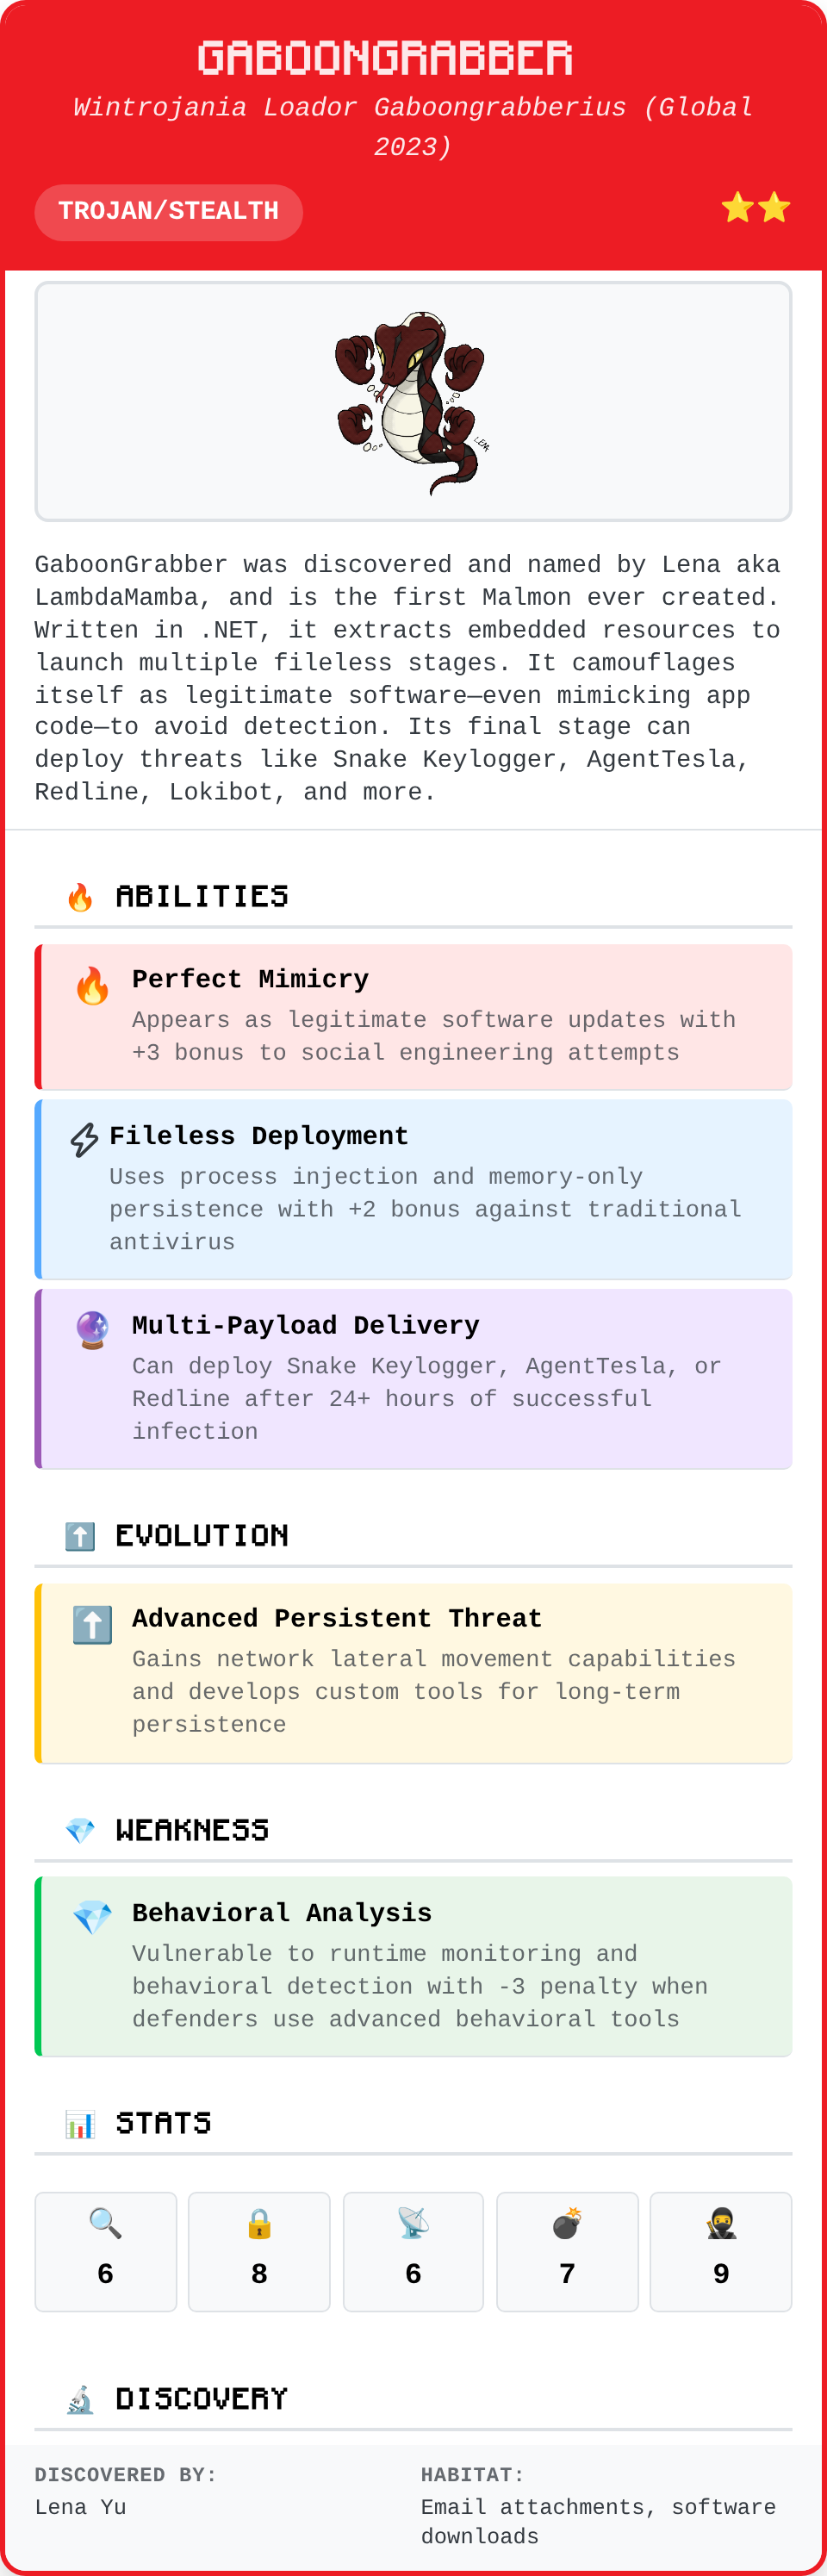Screen dimensions: 827x2576
Task: Click the crystal ball Multi-Payload Delivery icon
Action: [x=92, y=1330]
